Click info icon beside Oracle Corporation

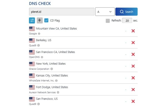(x=52, y=69)
